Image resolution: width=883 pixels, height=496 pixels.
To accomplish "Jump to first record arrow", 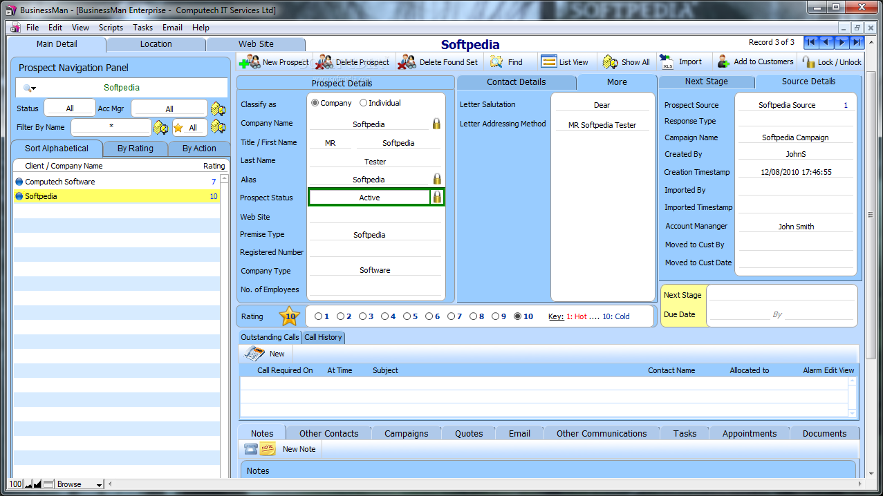I will point(810,42).
